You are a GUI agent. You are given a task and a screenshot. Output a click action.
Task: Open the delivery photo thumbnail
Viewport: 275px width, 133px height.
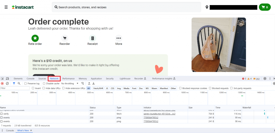pos(219,45)
